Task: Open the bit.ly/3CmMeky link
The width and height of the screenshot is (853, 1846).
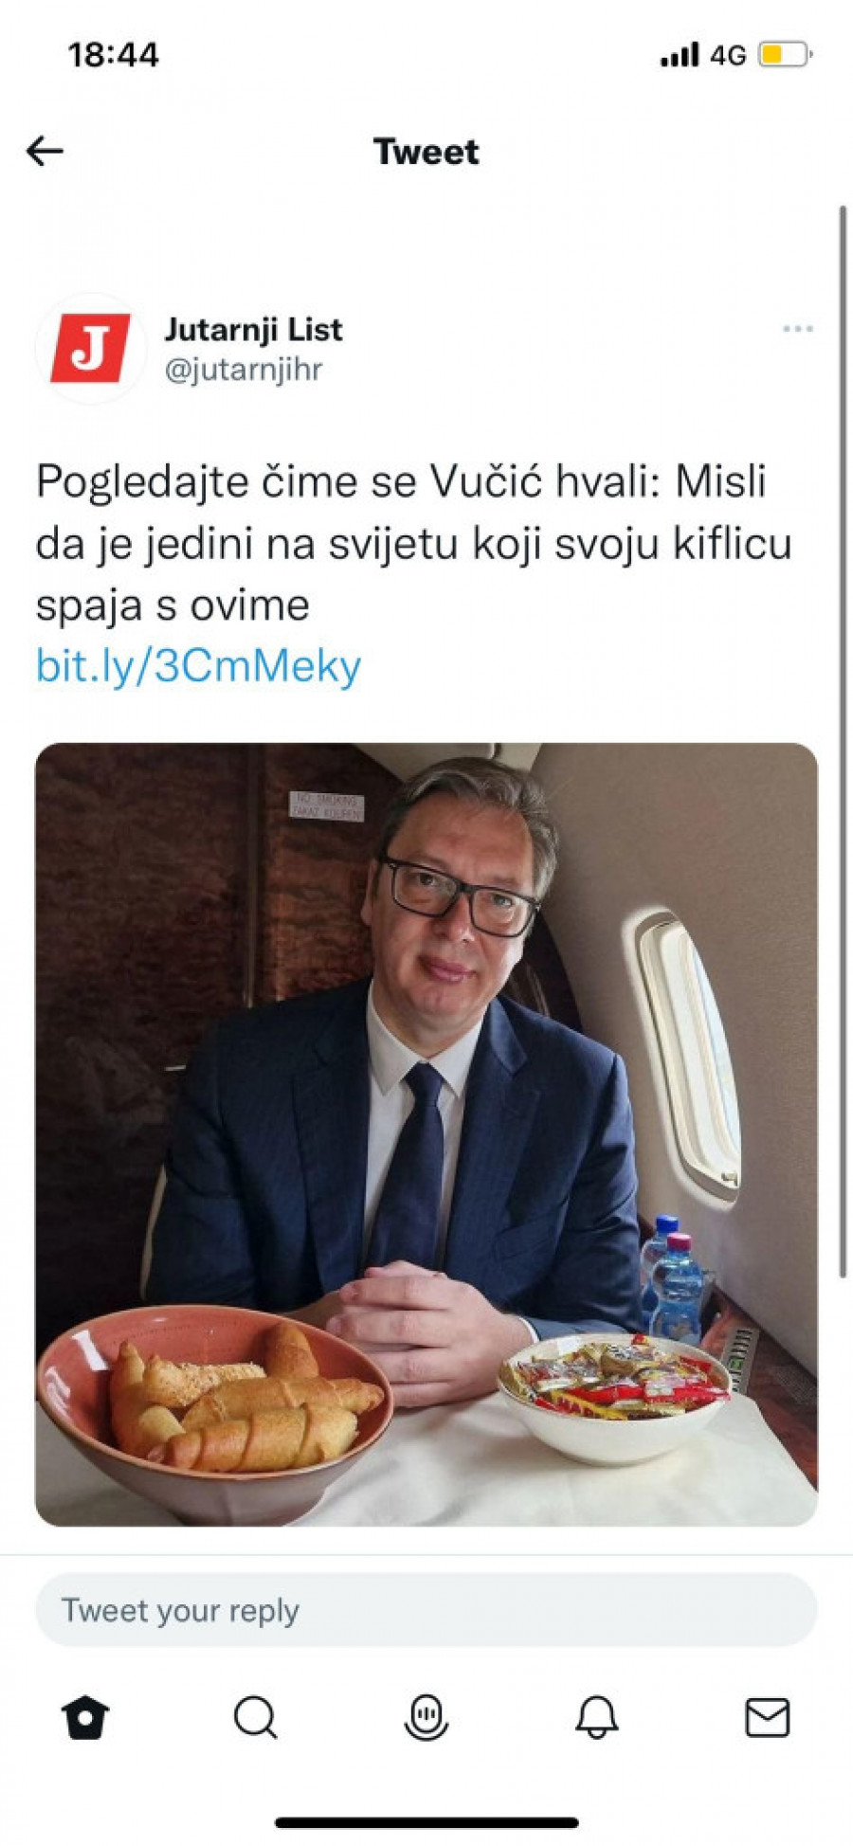Action: (199, 666)
